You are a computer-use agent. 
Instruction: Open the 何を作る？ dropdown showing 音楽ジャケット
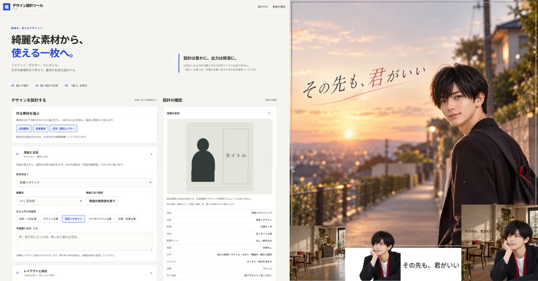pos(84,182)
